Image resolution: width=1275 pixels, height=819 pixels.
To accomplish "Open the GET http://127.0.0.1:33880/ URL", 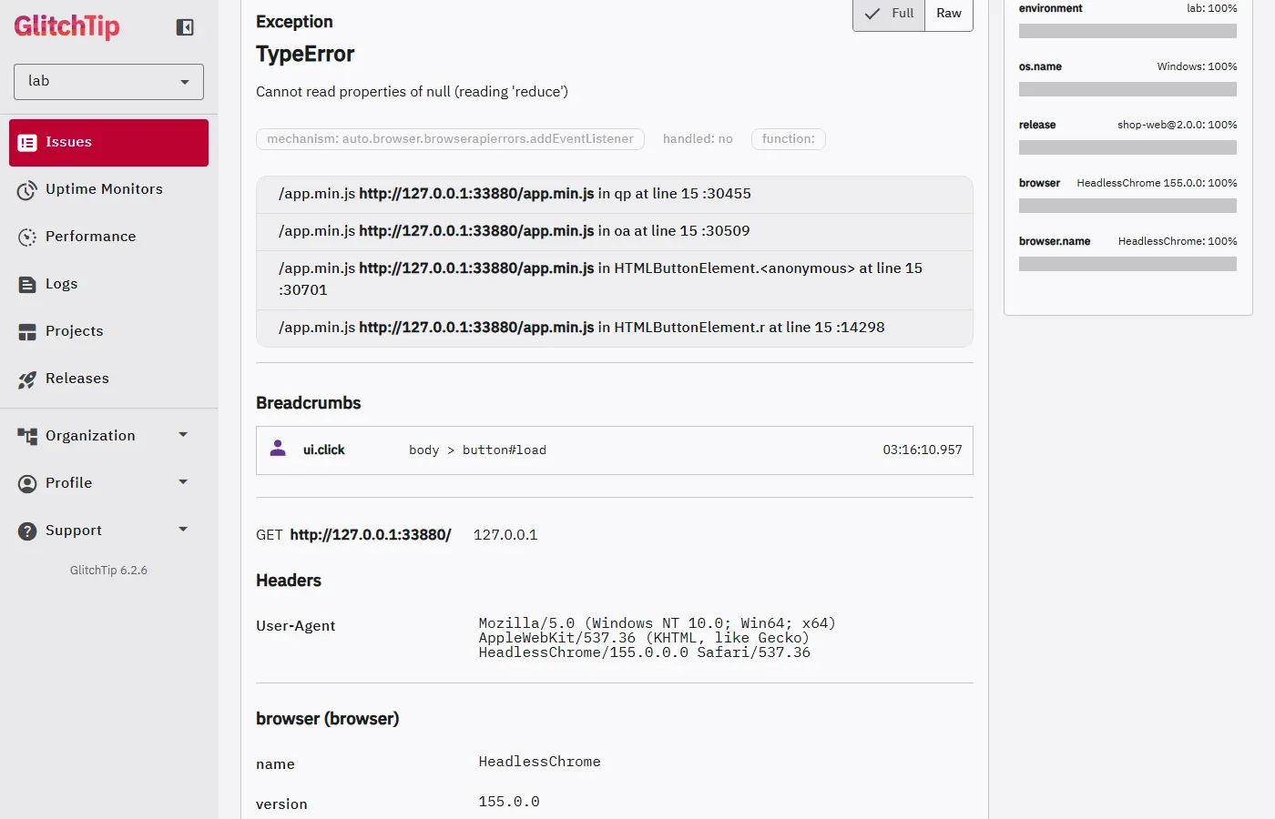I will (371, 535).
